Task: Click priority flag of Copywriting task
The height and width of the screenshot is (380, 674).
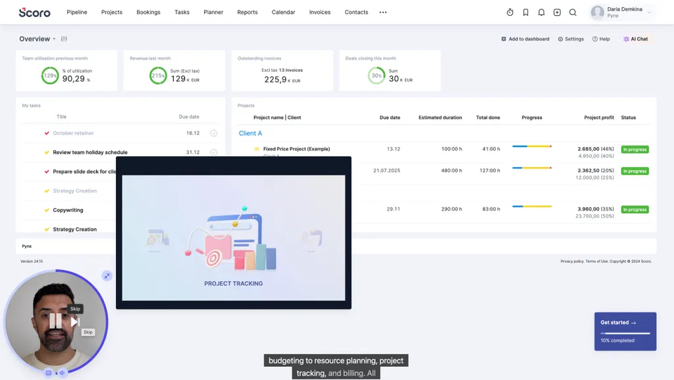Action: pyautogui.click(x=47, y=210)
